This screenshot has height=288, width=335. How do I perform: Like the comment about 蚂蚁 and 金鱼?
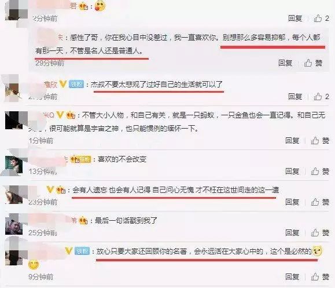tap(320, 141)
